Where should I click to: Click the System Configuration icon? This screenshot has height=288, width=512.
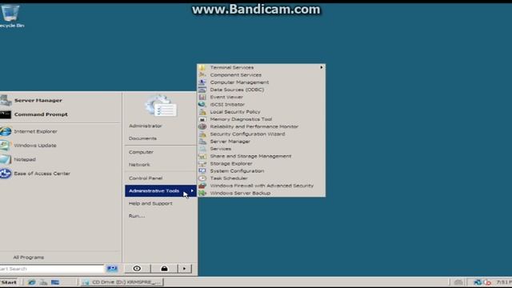point(202,170)
